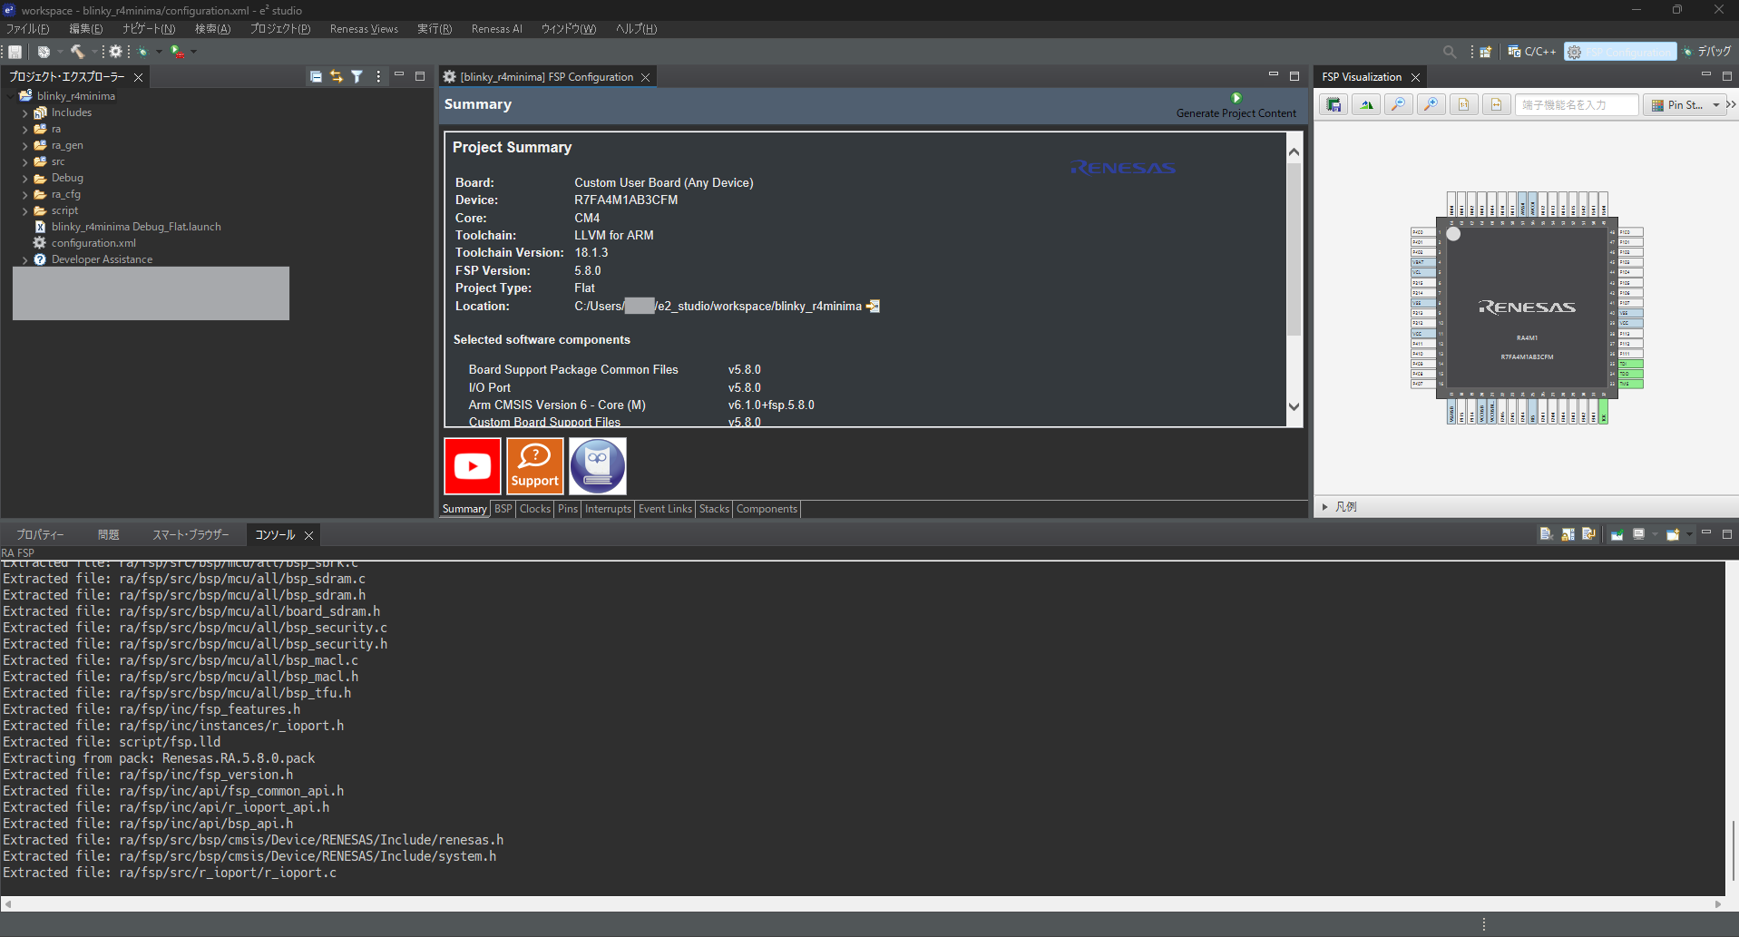Image resolution: width=1739 pixels, height=937 pixels.
Task: Click the Open Perspective icon
Action: coord(1486,52)
